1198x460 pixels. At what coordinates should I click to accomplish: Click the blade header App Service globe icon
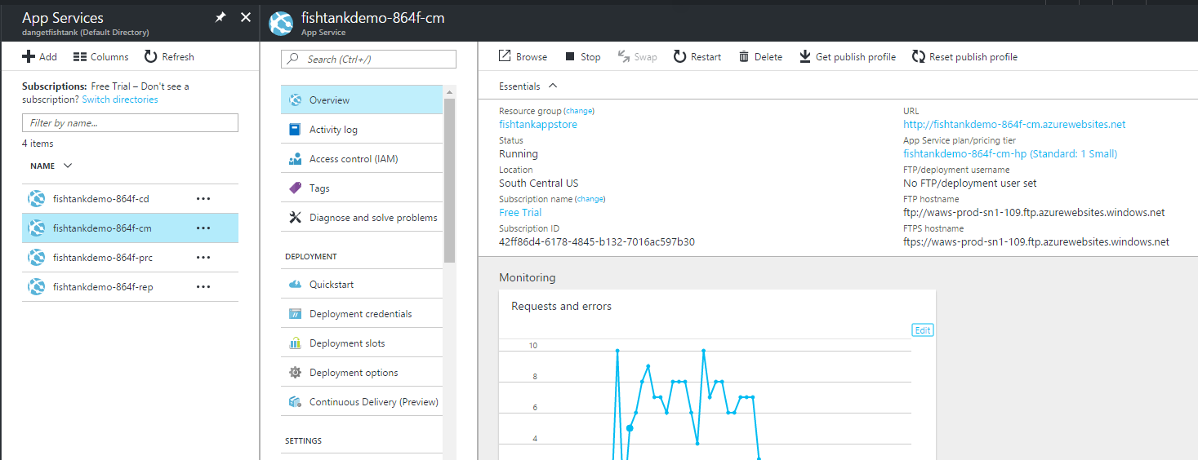pyautogui.click(x=281, y=23)
